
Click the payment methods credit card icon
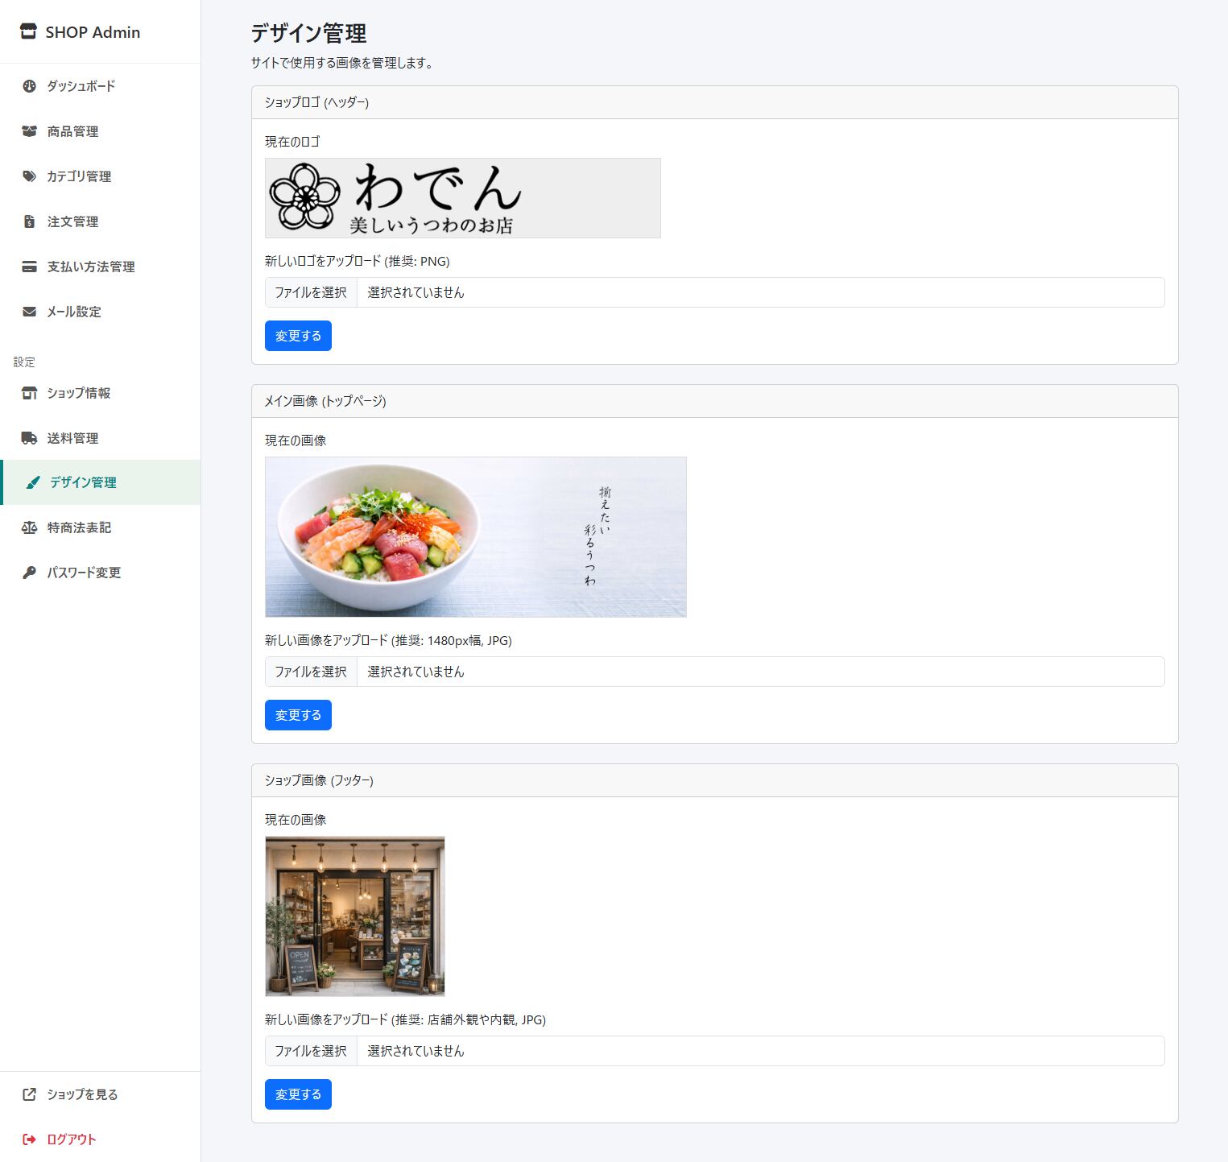(29, 267)
